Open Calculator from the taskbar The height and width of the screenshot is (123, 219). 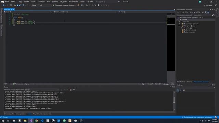tap(48, 121)
